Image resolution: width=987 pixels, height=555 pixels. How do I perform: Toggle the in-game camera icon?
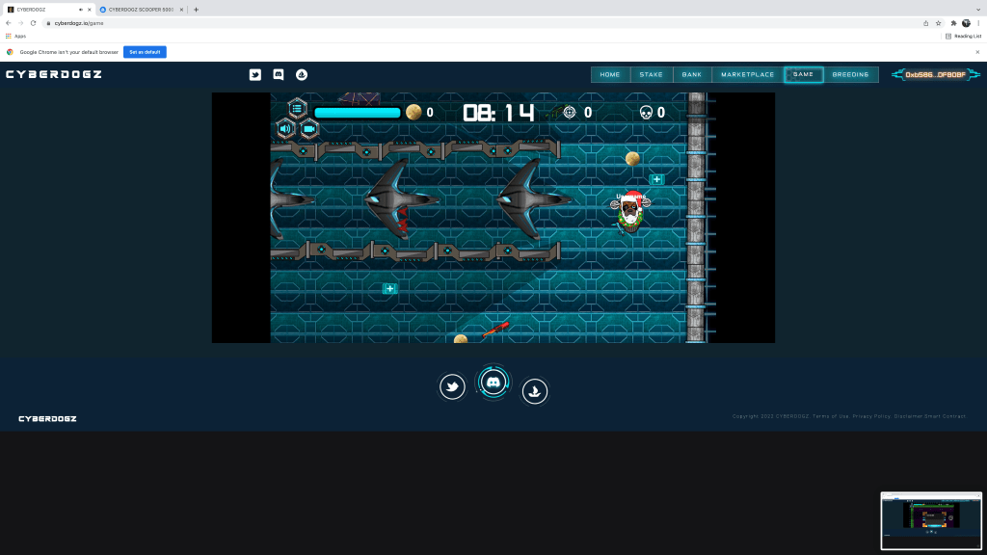point(308,129)
